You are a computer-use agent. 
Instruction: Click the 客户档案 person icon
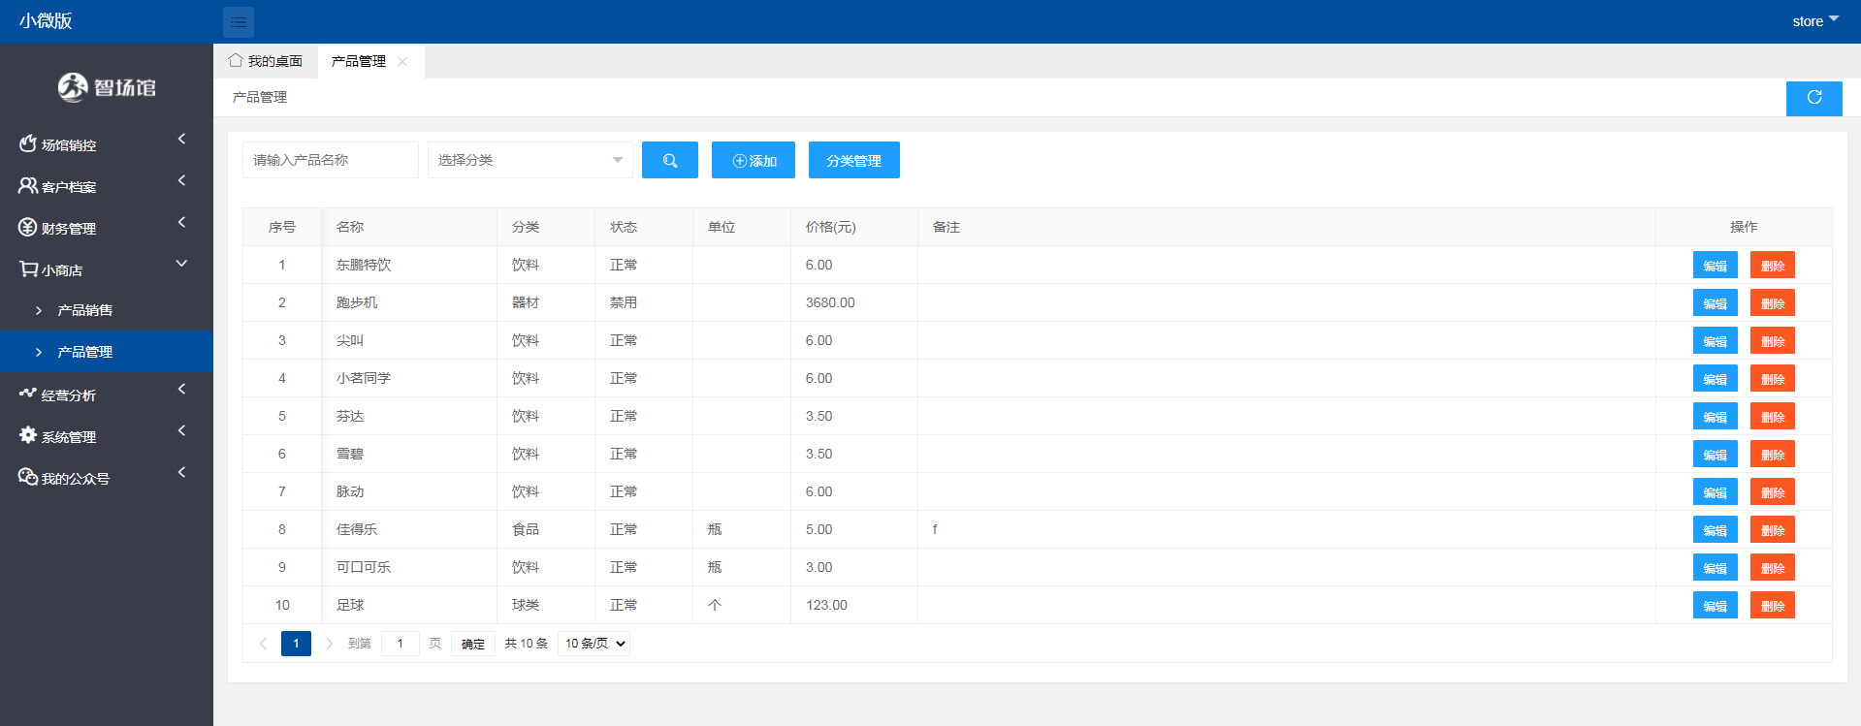(28, 186)
